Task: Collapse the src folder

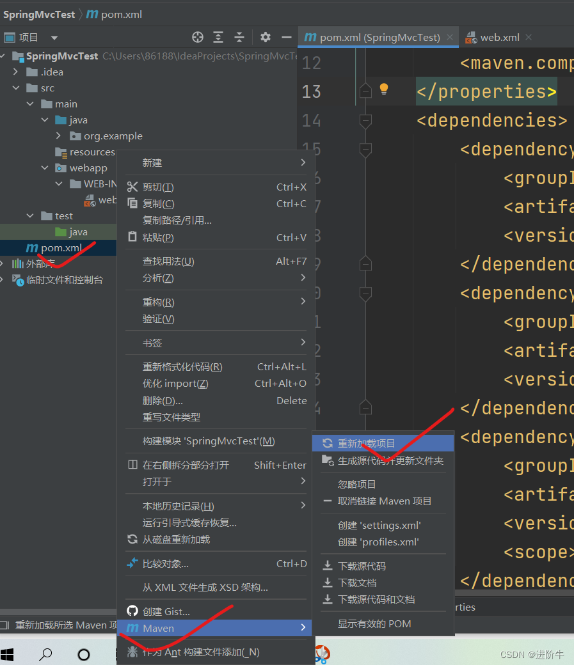Action: (x=16, y=88)
